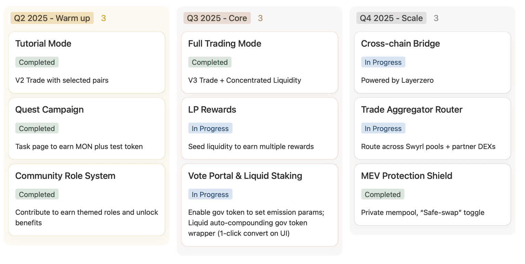Click the Powered by Layerzero description text
Viewport: 525px width, 264px height.
pyautogui.click(x=397, y=80)
